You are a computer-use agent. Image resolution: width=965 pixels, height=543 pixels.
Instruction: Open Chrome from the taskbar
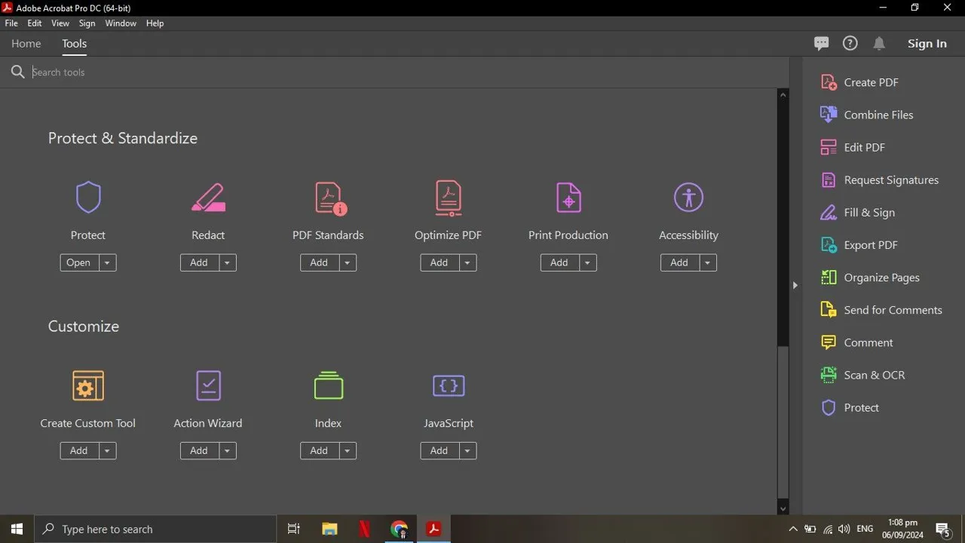pyautogui.click(x=399, y=529)
